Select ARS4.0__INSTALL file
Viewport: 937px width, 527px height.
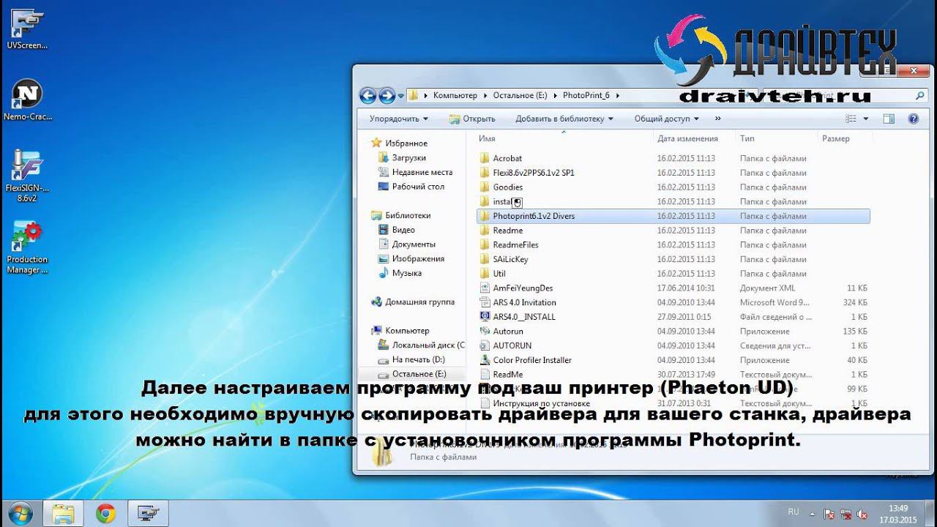click(524, 317)
